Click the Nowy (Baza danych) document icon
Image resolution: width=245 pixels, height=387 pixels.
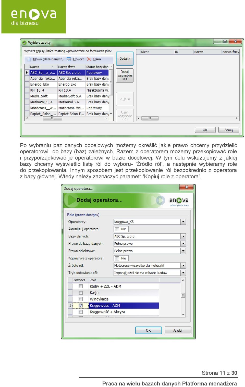point(29,59)
